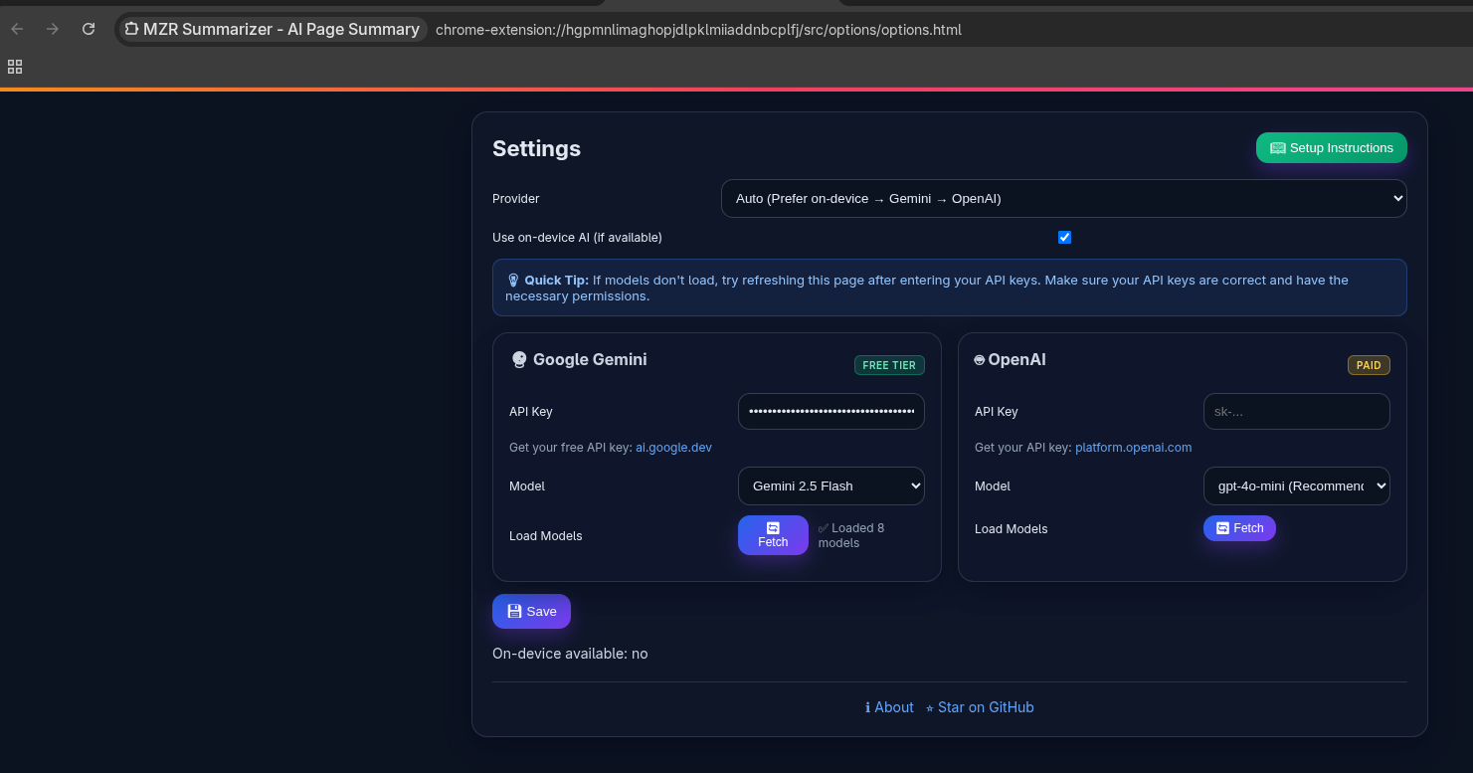Click the OpenAI API Key input field
This screenshot has width=1473, height=773.
1296,411
